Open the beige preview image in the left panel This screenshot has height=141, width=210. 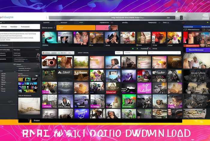(x=29, y=106)
